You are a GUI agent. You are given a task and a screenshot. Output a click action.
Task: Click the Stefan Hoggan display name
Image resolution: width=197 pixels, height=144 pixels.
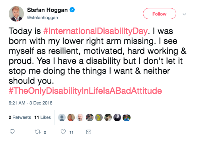[x=47, y=10]
